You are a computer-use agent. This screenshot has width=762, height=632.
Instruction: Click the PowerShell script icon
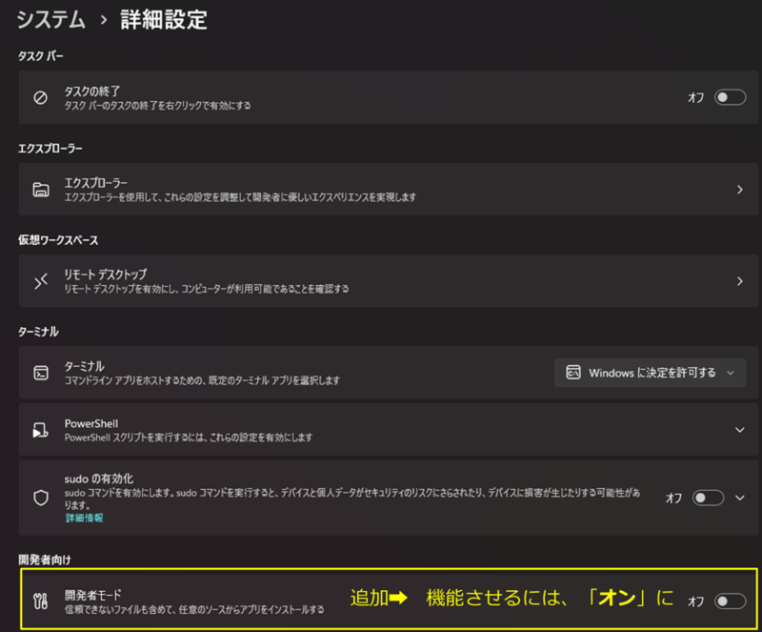[40, 430]
